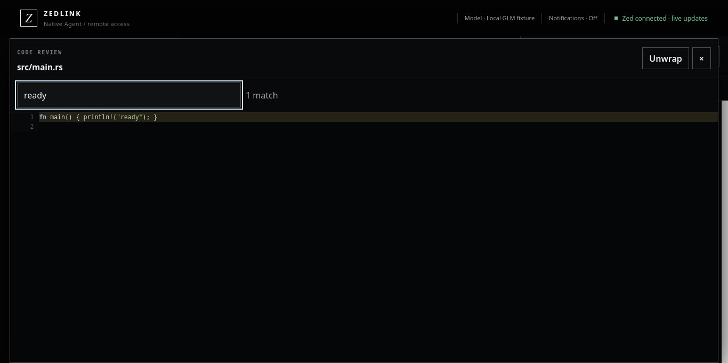Viewport: 728px width, 363px height.
Task: Click the ZEDLINK app title
Action: (x=62, y=14)
